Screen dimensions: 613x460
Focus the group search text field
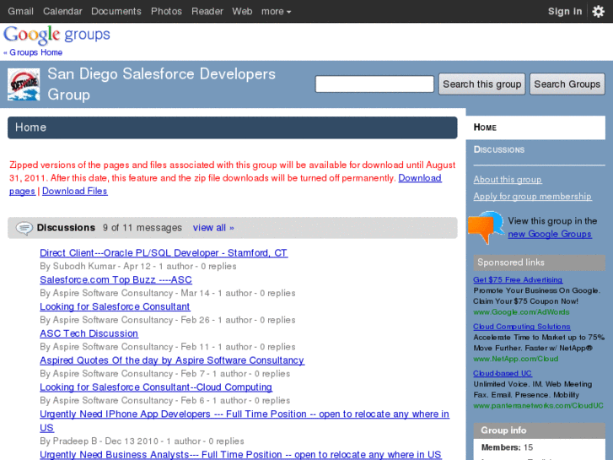(374, 84)
